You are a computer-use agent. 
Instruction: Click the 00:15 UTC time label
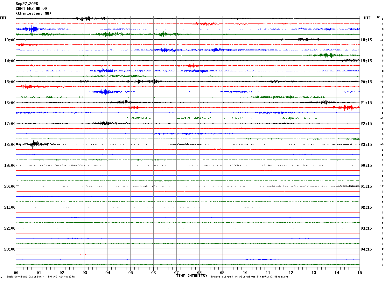point(366,166)
